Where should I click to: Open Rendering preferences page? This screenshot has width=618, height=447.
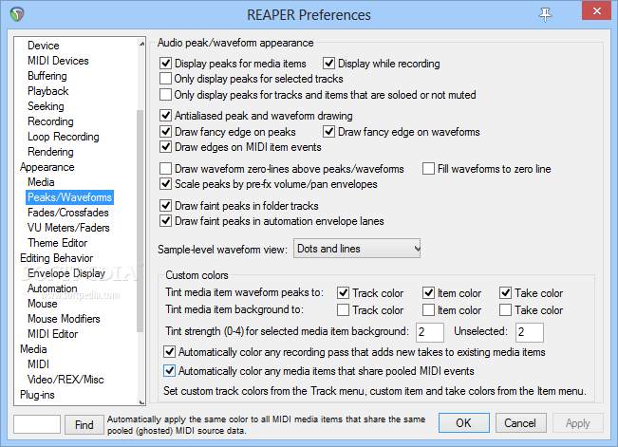click(50, 152)
